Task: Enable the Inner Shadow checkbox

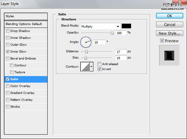Action: point(8,38)
